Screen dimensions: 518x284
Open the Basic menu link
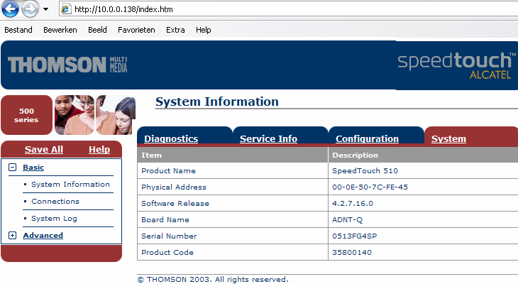pos(33,168)
